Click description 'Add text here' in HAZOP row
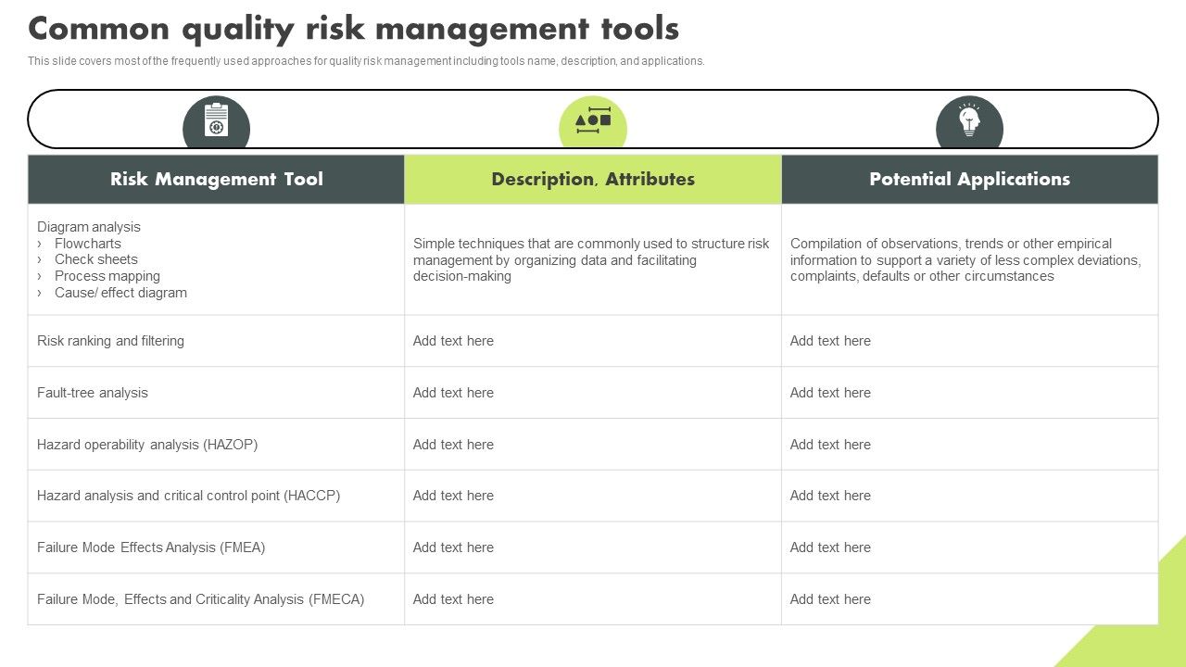This screenshot has width=1186, height=667. click(x=453, y=445)
